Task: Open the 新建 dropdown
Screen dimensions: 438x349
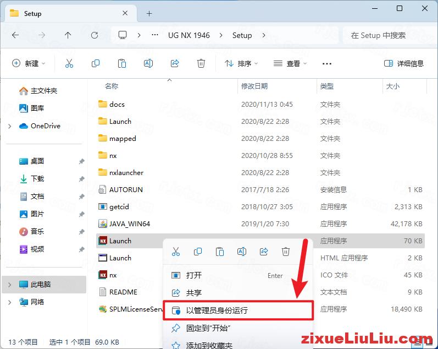Action: point(29,63)
